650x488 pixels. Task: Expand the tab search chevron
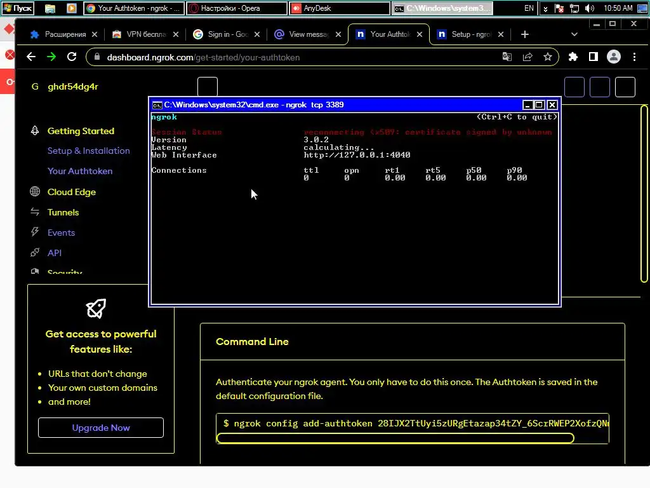pyautogui.click(x=574, y=34)
